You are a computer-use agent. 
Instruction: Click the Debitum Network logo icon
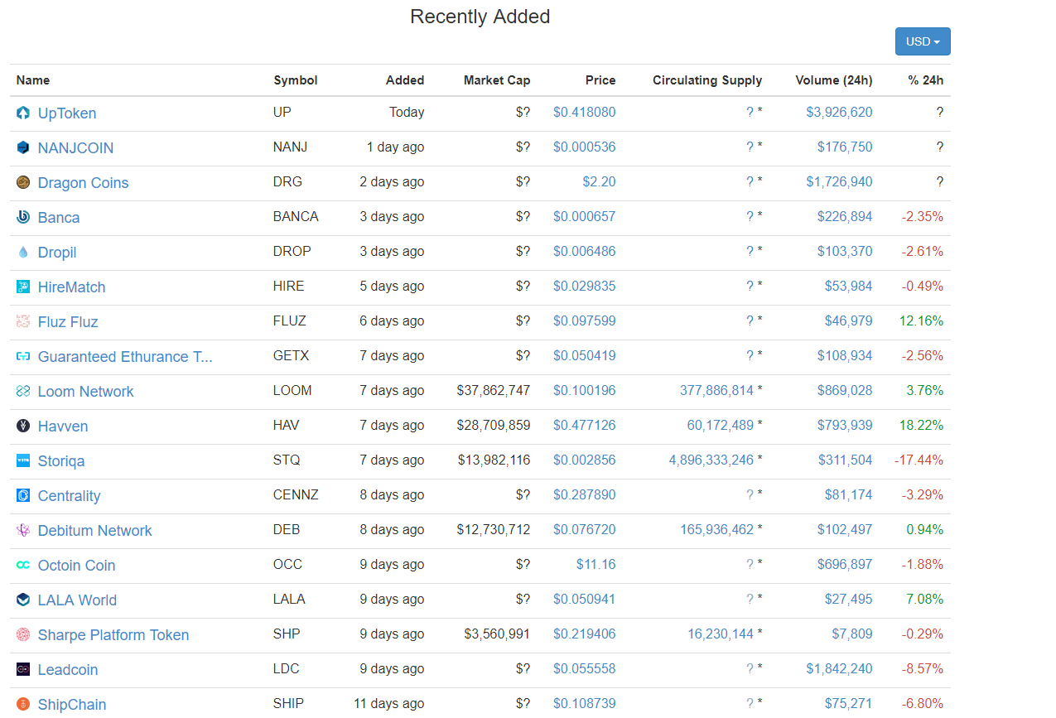click(x=23, y=531)
